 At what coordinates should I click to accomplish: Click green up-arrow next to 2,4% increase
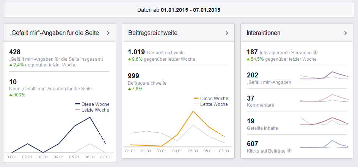11,65
